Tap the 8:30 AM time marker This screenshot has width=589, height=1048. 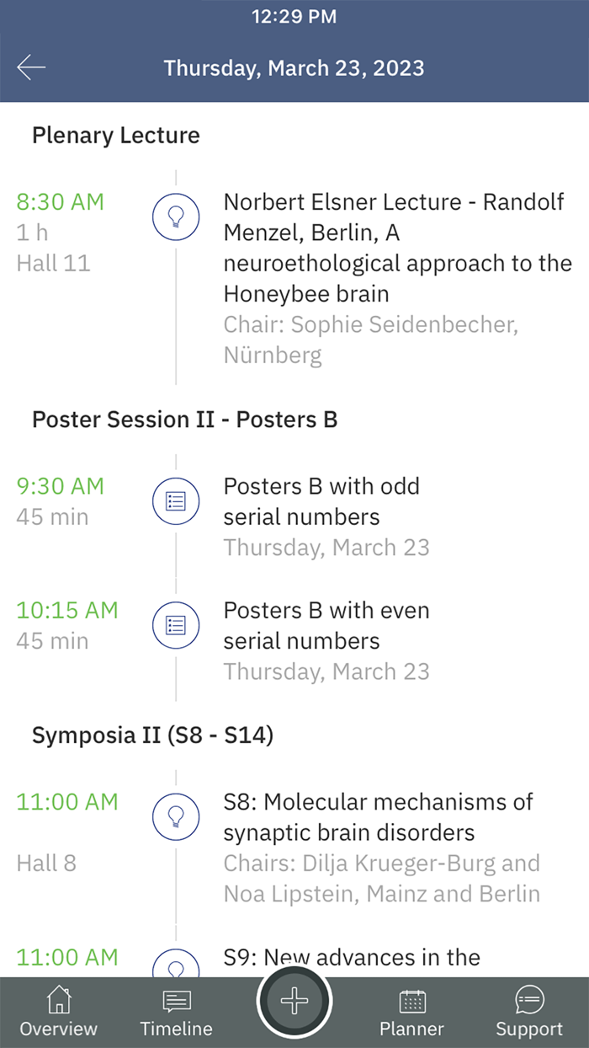[x=61, y=202]
